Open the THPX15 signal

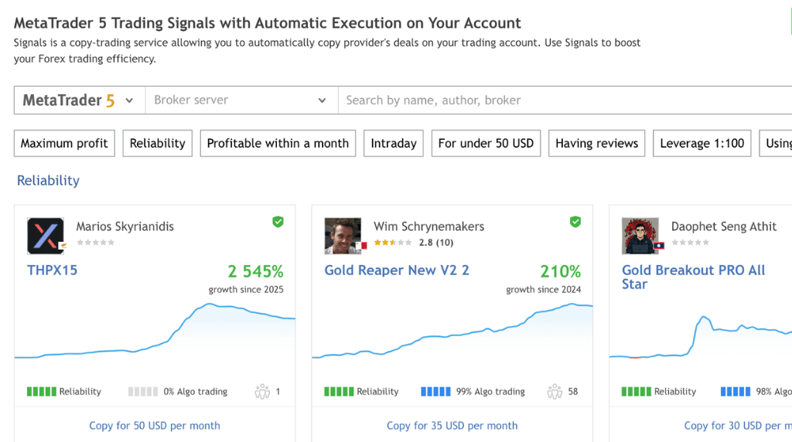(52, 270)
